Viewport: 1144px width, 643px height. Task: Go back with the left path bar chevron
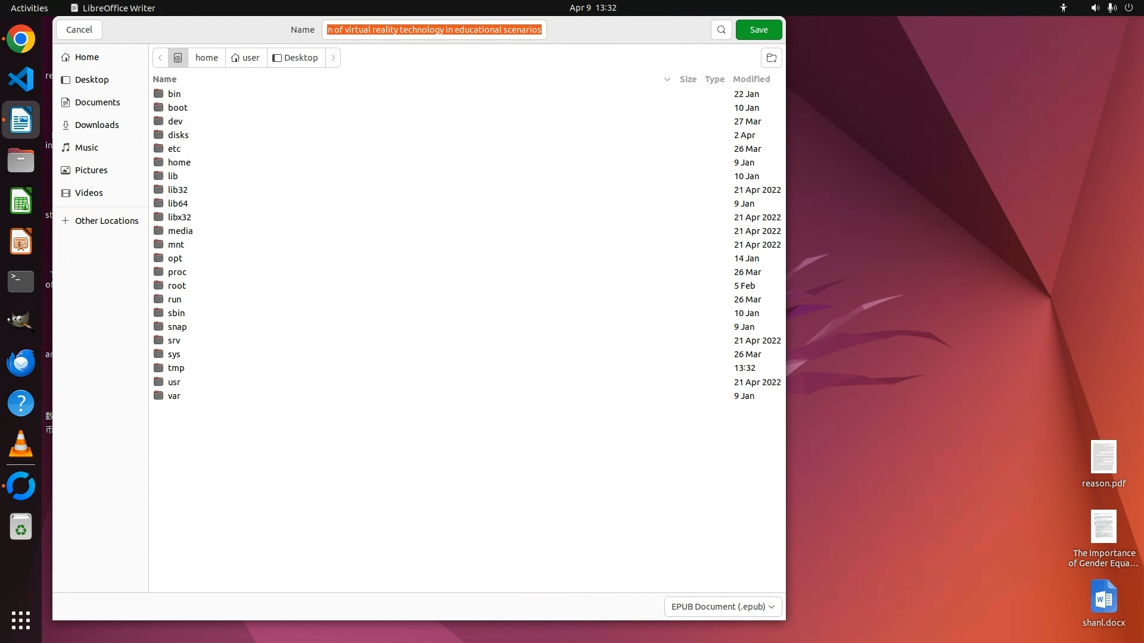160,58
